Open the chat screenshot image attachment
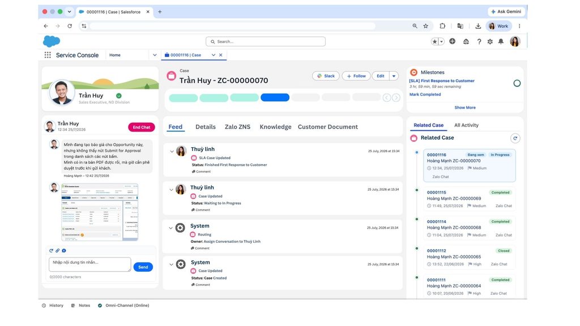 (100, 212)
